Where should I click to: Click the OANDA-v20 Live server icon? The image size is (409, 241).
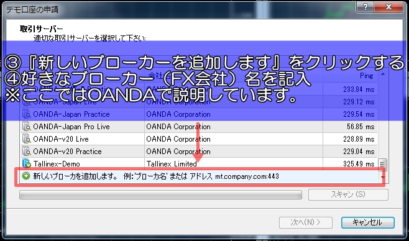click(27, 139)
